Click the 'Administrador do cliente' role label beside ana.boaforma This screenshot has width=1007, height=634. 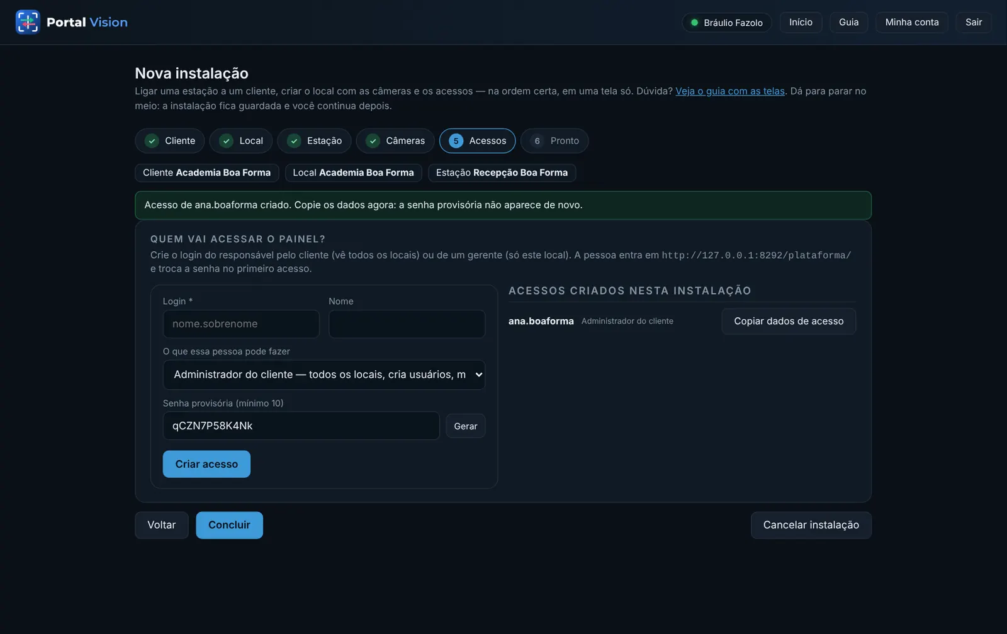click(627, 321)
